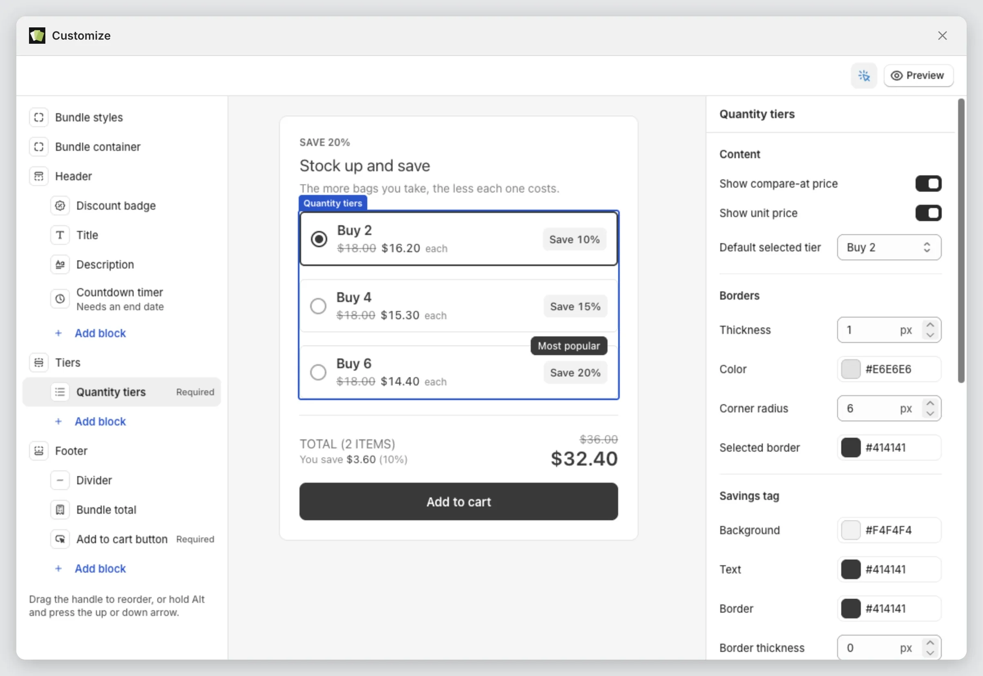Image resolution: width=983 pixels, height=676 pixels.
Task: Click the eye icon inside the Preview button
Action: click(897, 76)
